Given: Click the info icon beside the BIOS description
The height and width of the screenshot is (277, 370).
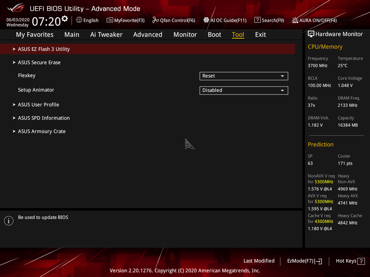Looking at the screenshot, I should coord(8,220).
